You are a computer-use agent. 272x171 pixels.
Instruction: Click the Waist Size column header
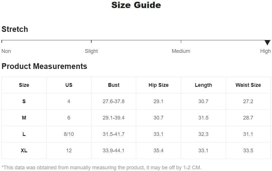click(248, 85)
